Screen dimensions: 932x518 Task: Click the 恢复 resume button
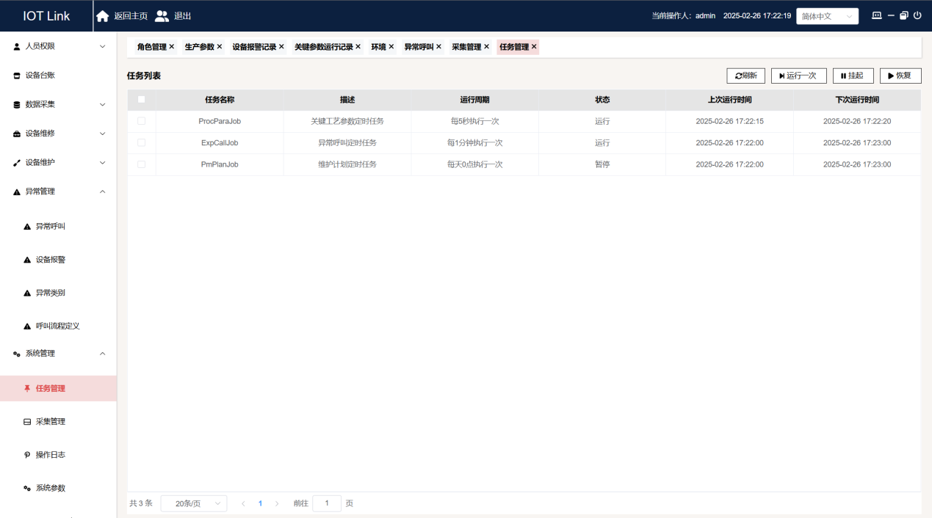tap(900, 76)
